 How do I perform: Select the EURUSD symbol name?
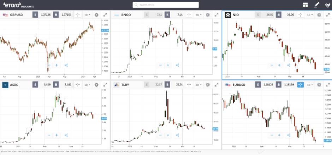coord(239,85)
